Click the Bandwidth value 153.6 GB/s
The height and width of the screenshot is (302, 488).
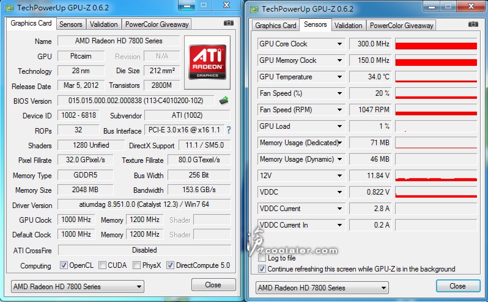(199, 190)
